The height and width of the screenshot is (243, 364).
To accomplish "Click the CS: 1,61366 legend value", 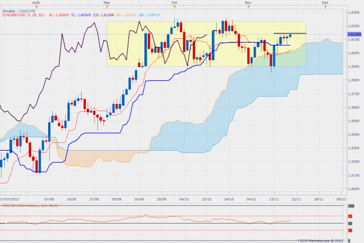I will [103, 15].
